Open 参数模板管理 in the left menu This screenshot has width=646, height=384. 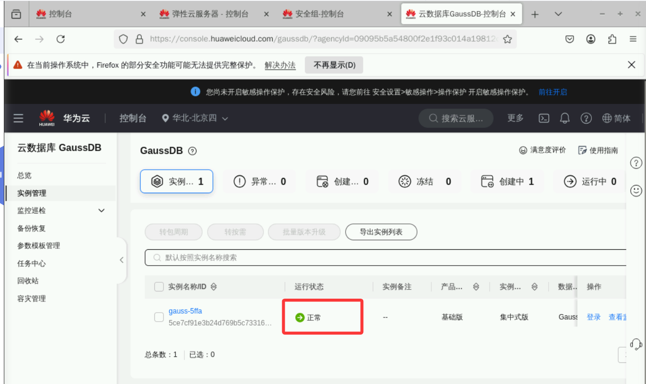tap(39, 245)
